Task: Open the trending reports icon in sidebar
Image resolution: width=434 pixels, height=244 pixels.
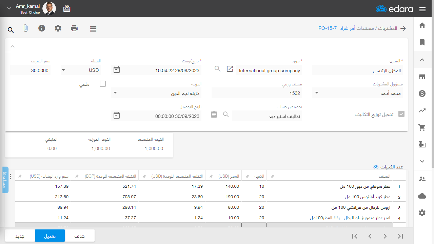Action: [422, 110]
